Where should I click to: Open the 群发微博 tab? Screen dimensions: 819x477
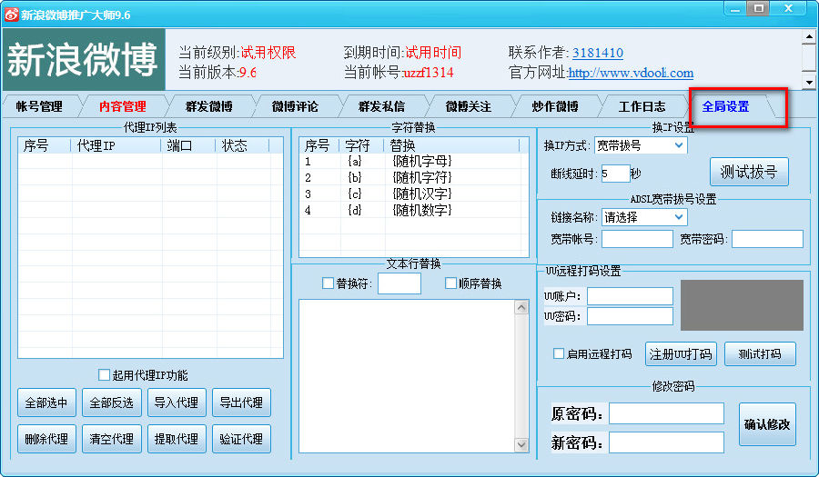tap(209, 106)
